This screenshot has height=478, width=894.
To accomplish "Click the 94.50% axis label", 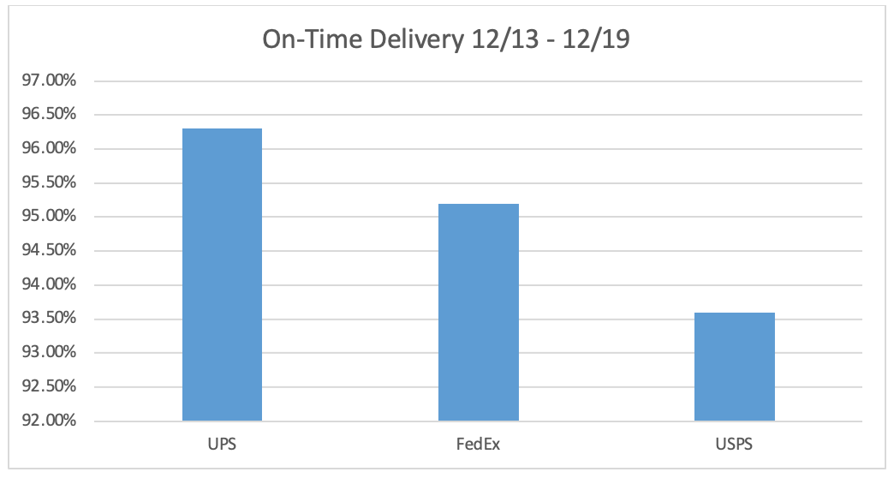I will (48, 251).
